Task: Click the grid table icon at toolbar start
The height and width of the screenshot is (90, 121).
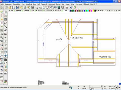Action: 2,7
